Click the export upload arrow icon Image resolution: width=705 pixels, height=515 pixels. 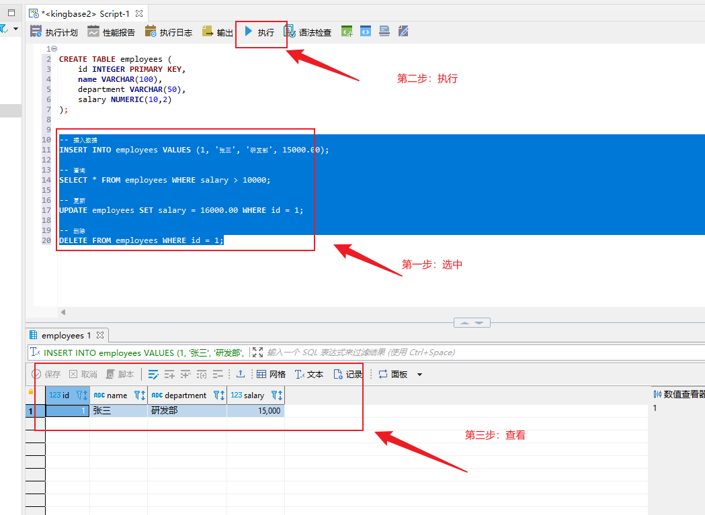tap(241, 374)
